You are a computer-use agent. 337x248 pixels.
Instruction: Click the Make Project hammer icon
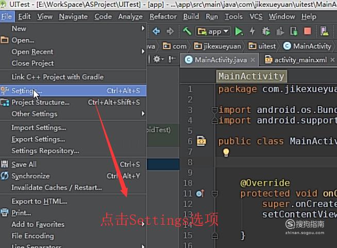coord(187,31)
